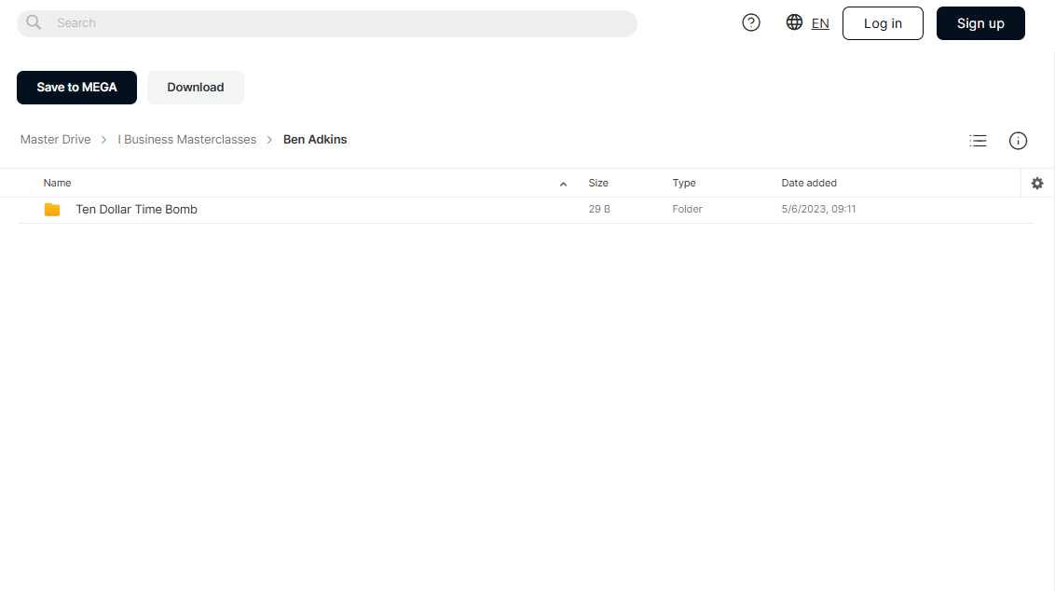Image resolution: width=1055 pixels, height=591 pixels.
Task: Open the EN language selector
Action: (x=820, y=23)
